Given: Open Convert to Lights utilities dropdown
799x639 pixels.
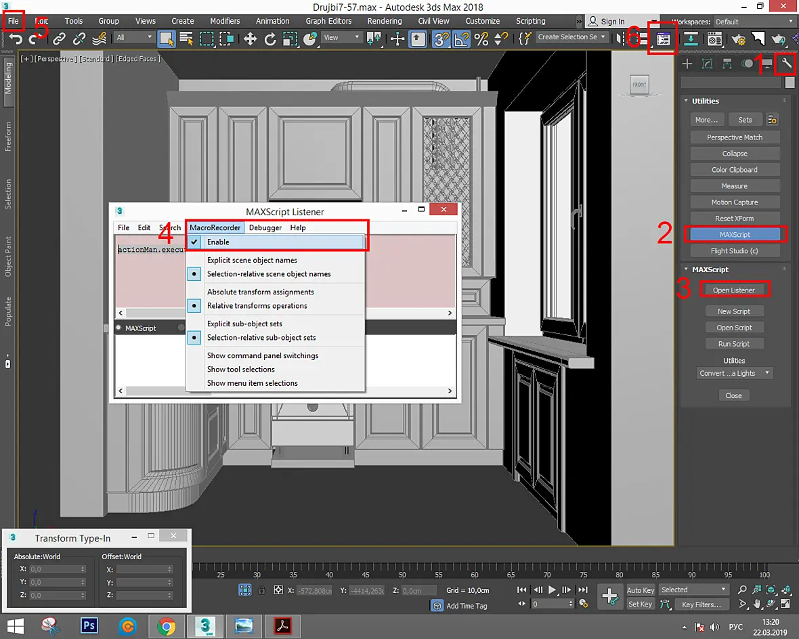Looking at the screenshot, I should [734, 374].
